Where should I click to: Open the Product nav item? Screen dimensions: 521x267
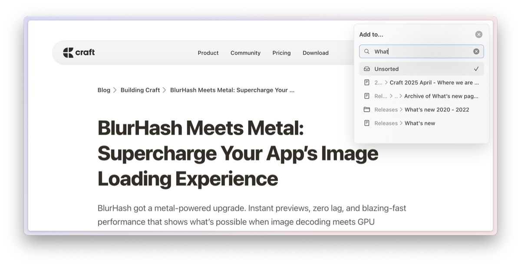(208, 53)
